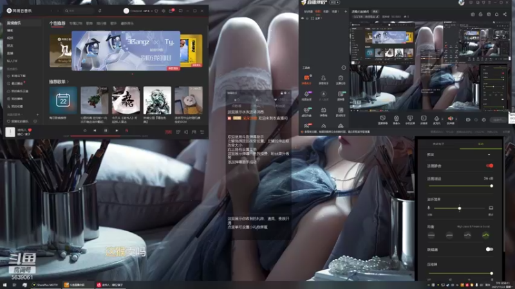Click the red speaker icon in streaming toolbar

pos(450,120)
